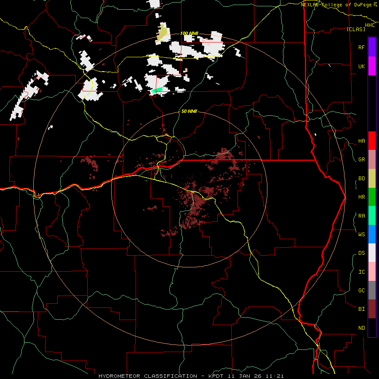The width and height of the screenshot is (379, 379).
Task: Click the magenta UK legend swatch
Action: click(x=372, y=66)
